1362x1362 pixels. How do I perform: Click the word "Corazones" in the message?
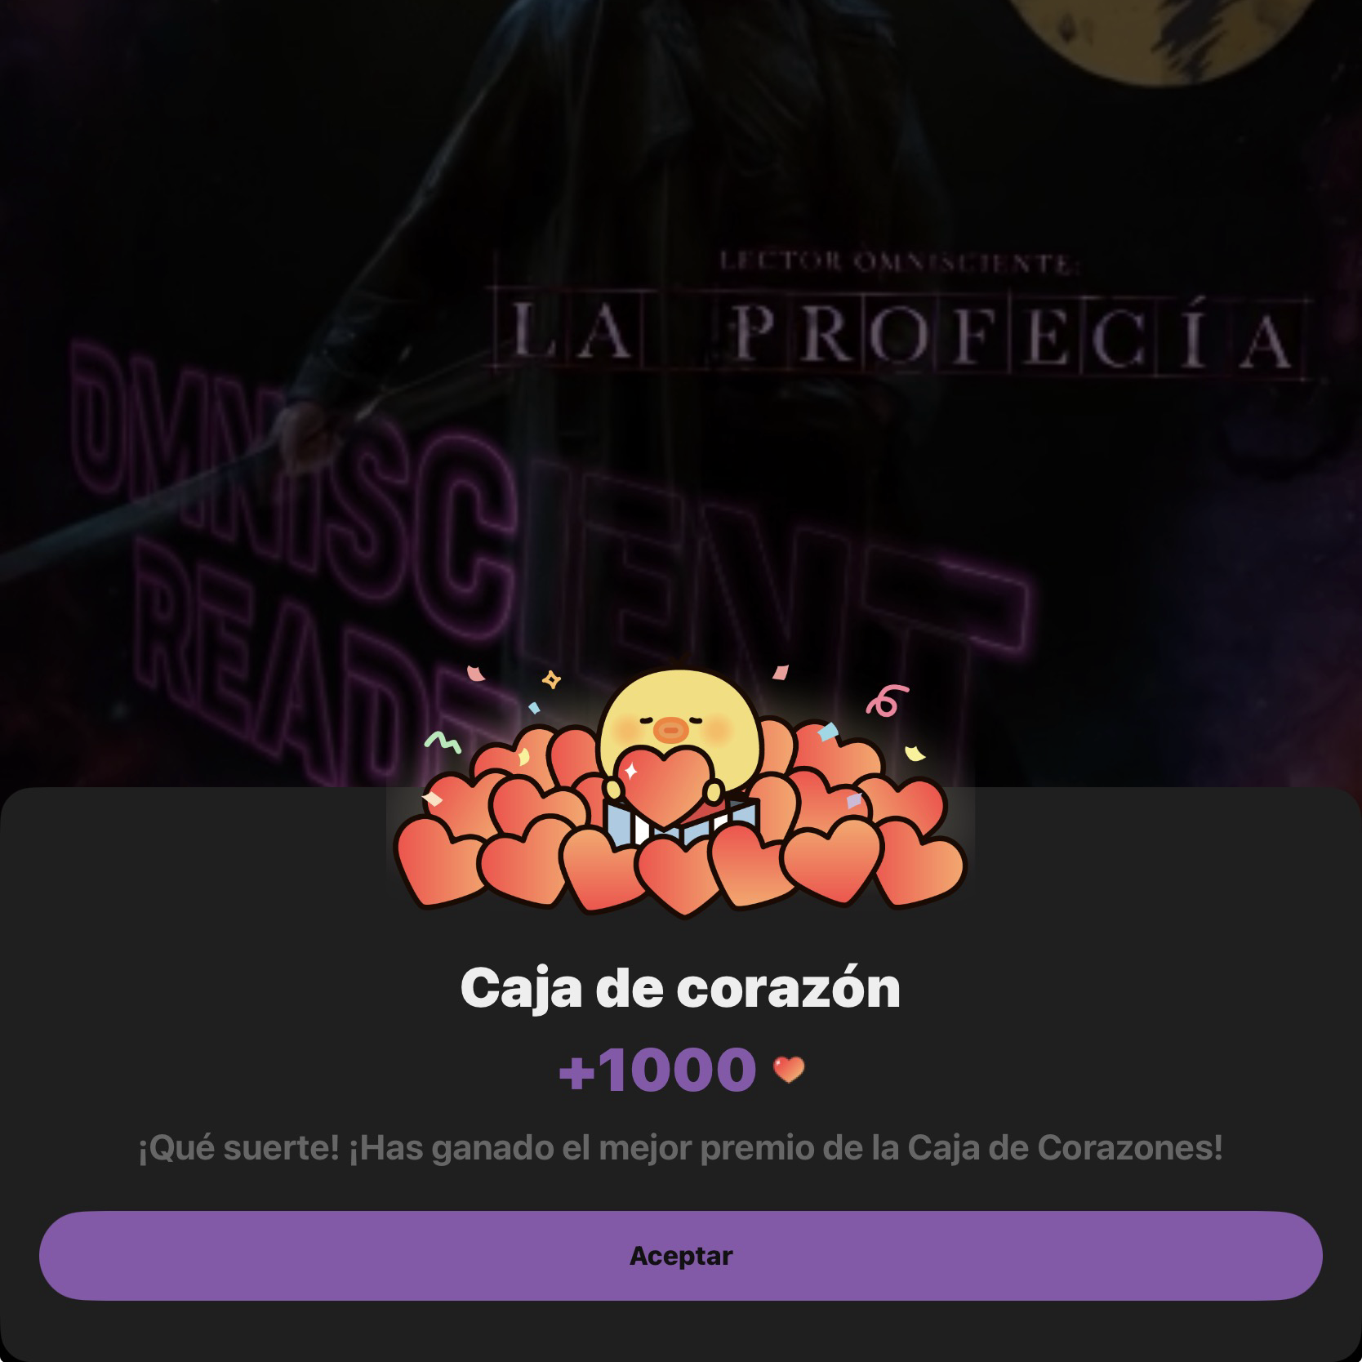pyautogui.click(x=1130, y=1147)
